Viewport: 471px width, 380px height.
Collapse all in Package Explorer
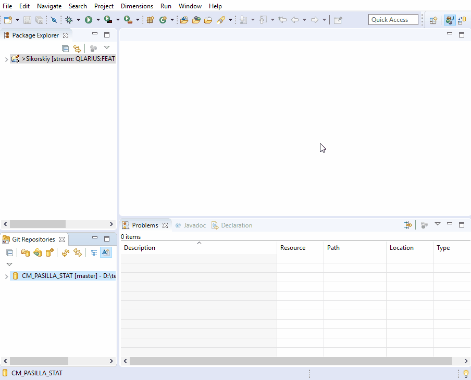(x=65, y=48)
